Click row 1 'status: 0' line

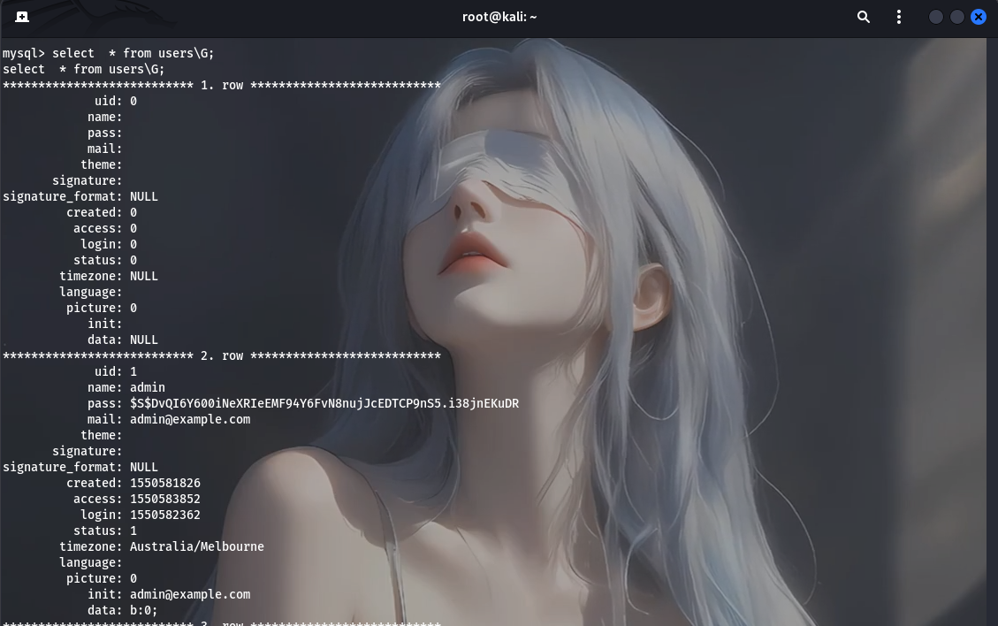pyautogui.click(x=105, y=261)
